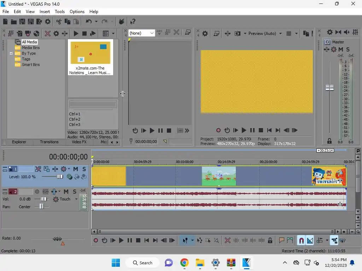This screenshot has height=271, width=362.
Task: Click Split Screen View icon in preview
Action: tap(238, 34)
